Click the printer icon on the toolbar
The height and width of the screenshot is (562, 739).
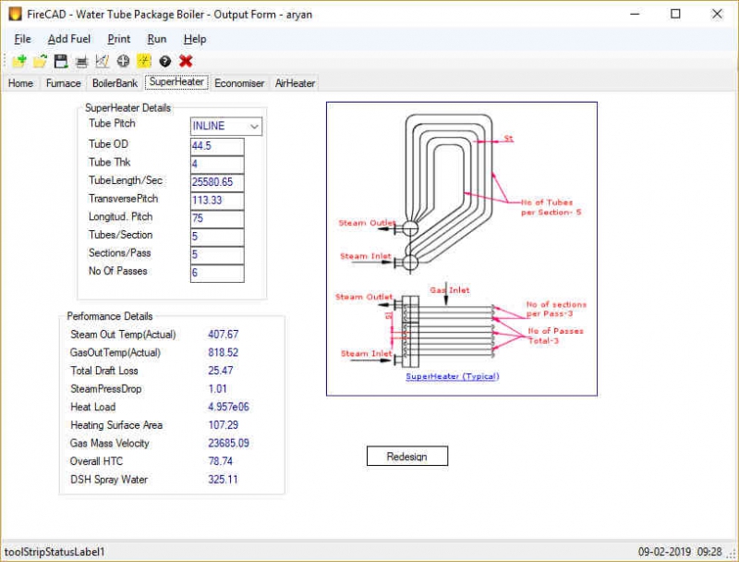tap(81, 61)
